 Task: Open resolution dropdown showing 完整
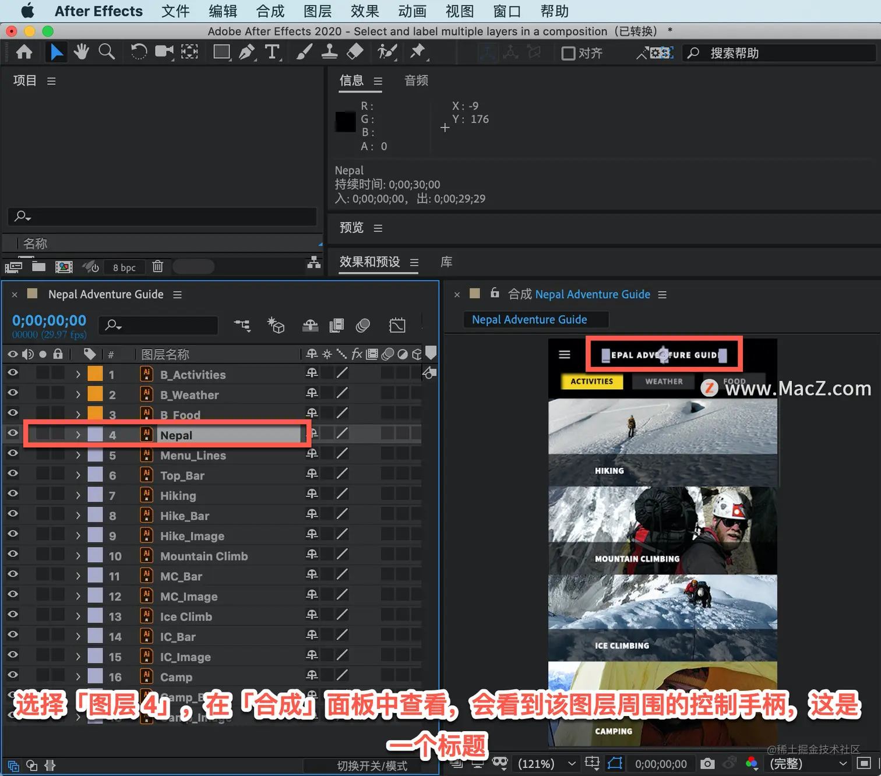[808, 763]
